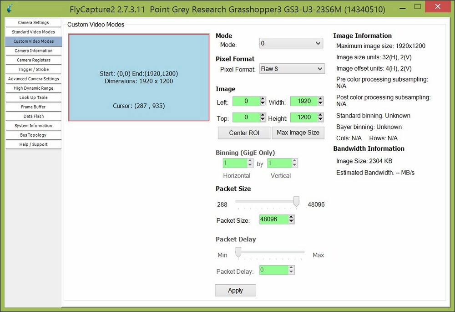Maximize the FlyCapture2 window
455x312 pixels.
pyautogui.click(x=417, y=7)
